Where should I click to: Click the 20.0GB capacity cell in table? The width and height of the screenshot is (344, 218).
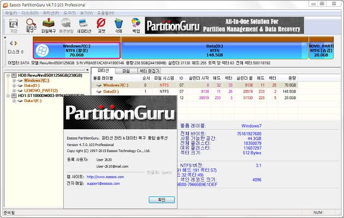[x=290, y=98]
